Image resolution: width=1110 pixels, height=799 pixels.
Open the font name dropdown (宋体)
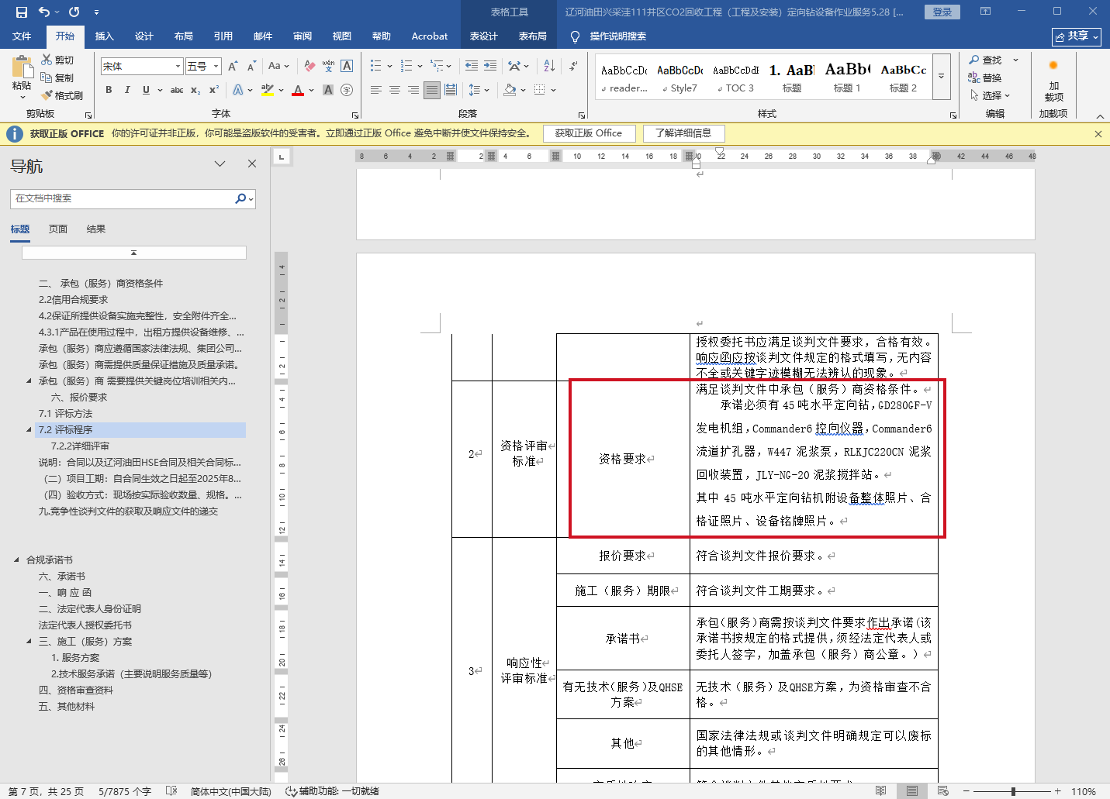(x=178, y=67)
